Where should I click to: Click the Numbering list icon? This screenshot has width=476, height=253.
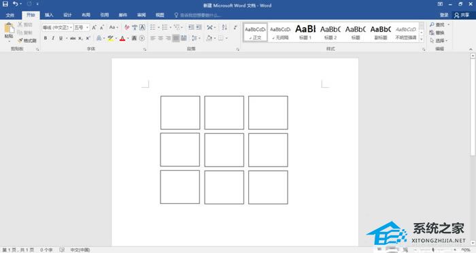(165, 27)
